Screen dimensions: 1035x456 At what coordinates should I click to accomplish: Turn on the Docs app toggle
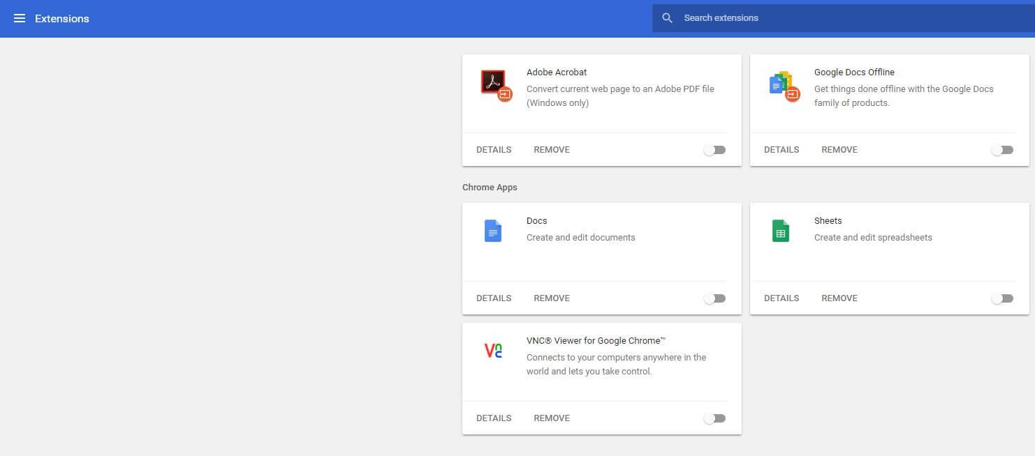tap(714, 298)
